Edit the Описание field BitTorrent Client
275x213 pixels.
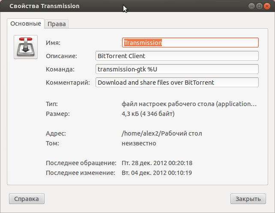pos(177,56)
